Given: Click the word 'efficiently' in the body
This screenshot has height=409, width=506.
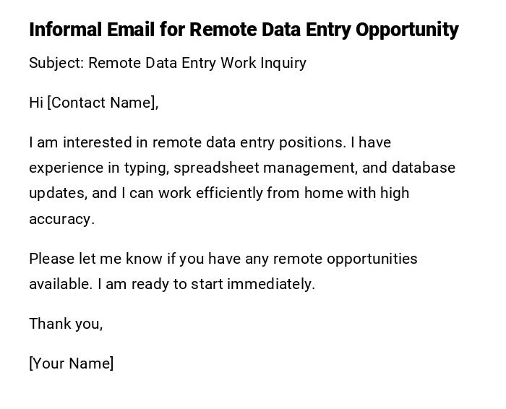Looking at the screenshot, I should (228, 193).
